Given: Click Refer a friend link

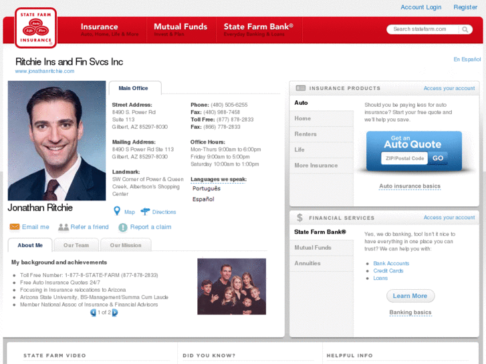Looking at the screenshot, I should [90, 227].
